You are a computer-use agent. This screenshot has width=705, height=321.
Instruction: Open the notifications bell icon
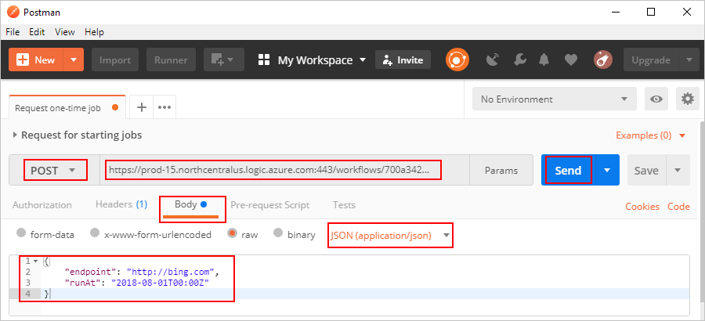[x=544, y=60]
